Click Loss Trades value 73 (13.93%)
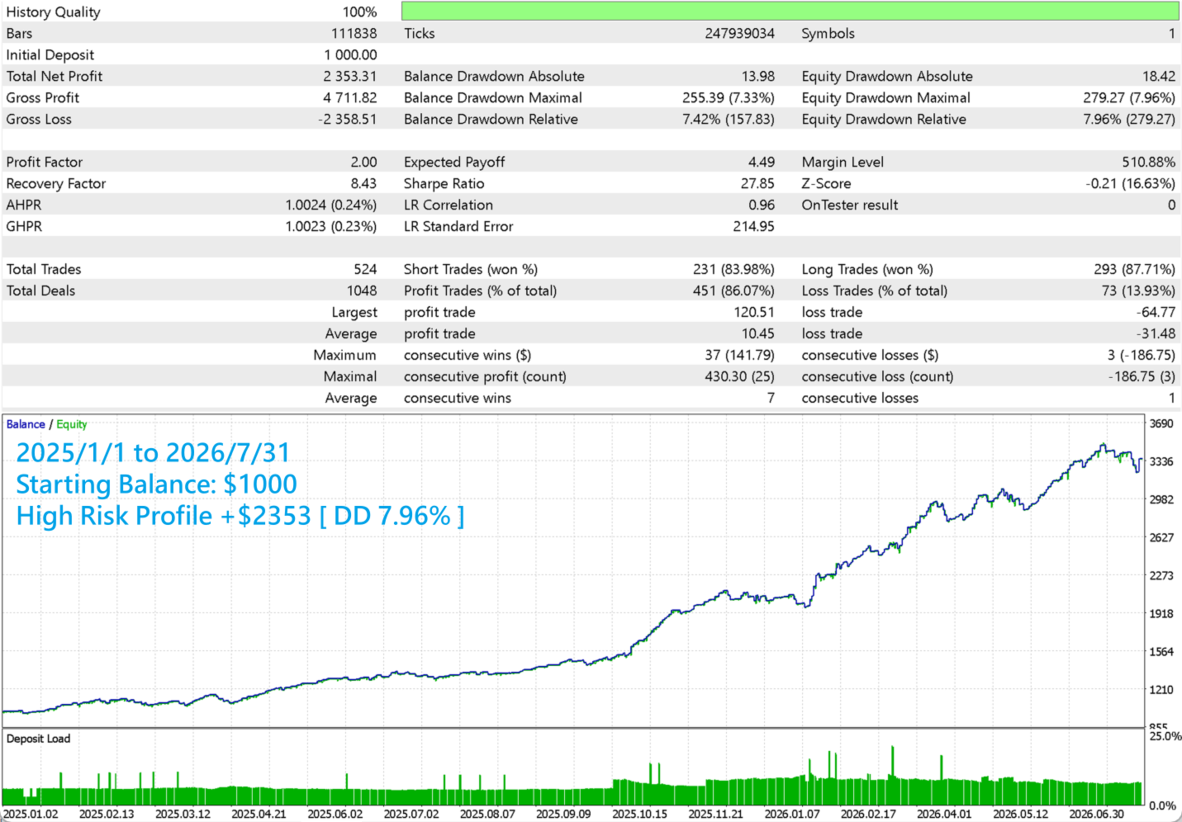This screenshot has height=822, width=1182. click(x=1138, y=291)
